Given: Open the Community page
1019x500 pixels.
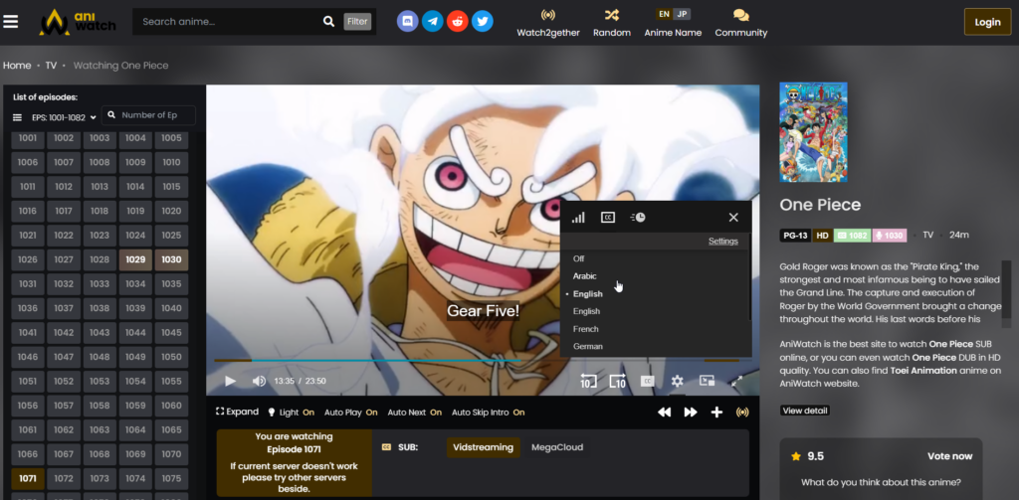Looking at the screenshot, I should 740,23.
